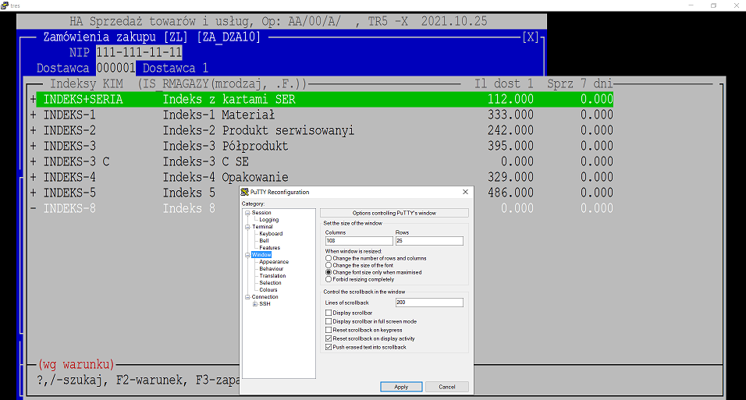
Task: Expand the SSH node in the category tree
Action: (x=255, y=304)
